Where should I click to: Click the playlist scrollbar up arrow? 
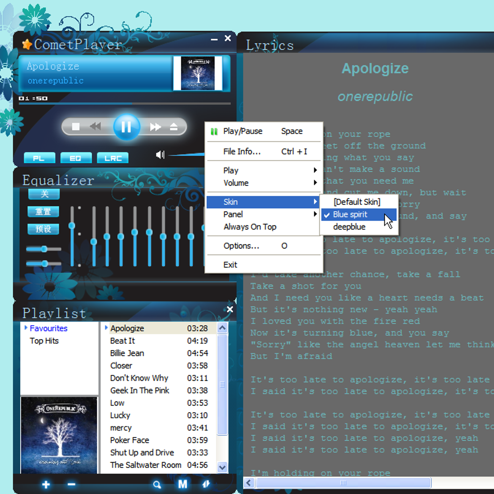tap(222, 328)
